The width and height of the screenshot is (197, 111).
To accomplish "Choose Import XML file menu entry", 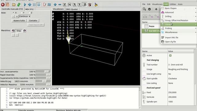I will 179,38.
